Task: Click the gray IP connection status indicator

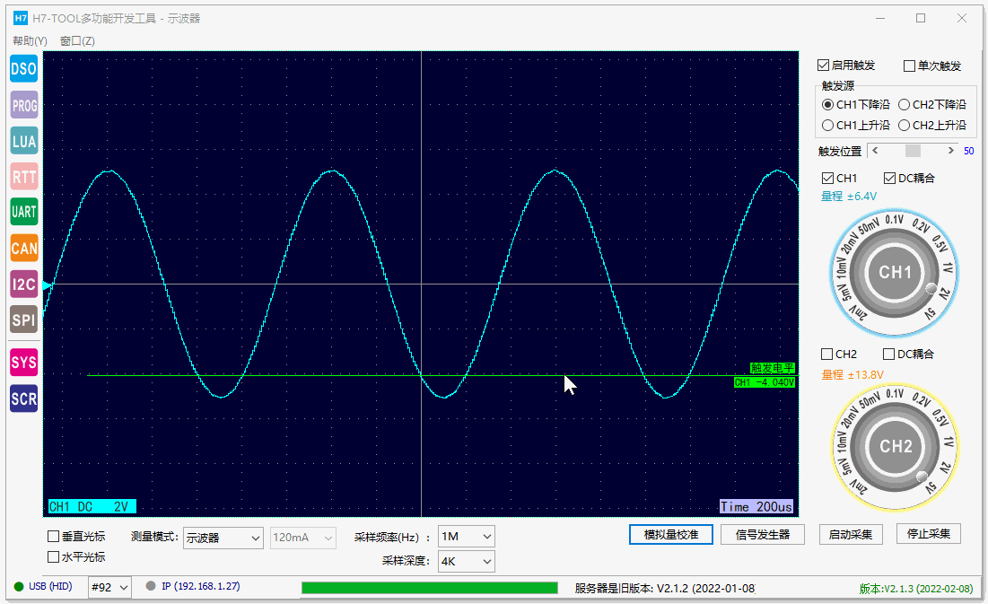Action: 151,586
